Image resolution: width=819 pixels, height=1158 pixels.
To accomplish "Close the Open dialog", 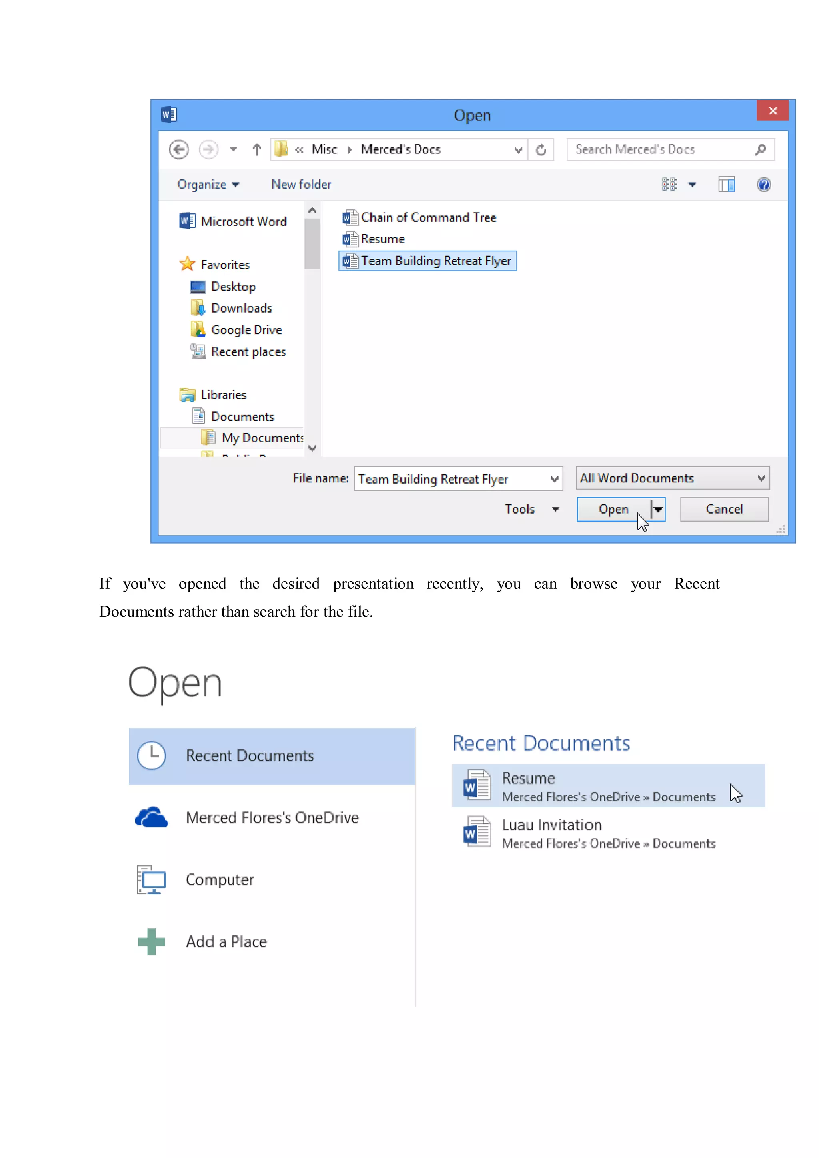I will (772, 110).
